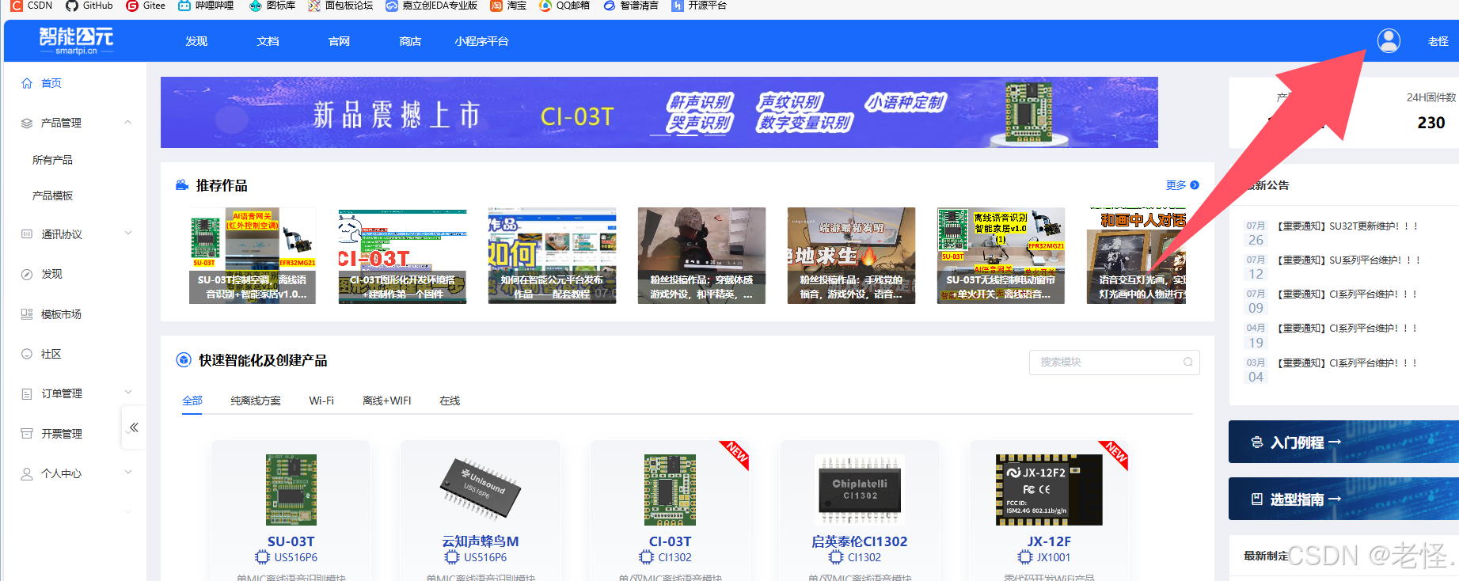Open 穿戴体感游戏外设 work thumbnail
This screenshot has height=581, width=1459.
point(701,256)
